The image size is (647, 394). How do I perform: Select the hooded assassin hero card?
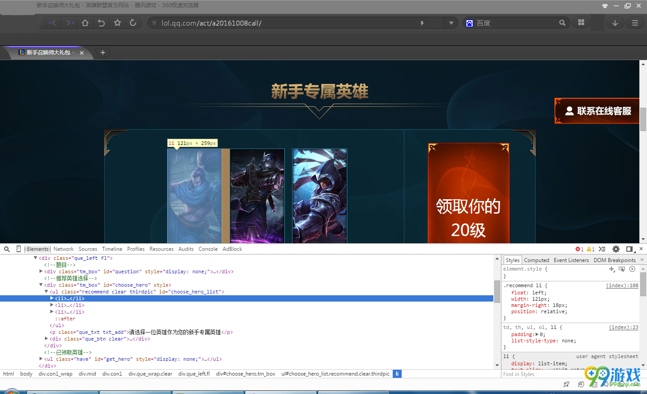point(319,196)
